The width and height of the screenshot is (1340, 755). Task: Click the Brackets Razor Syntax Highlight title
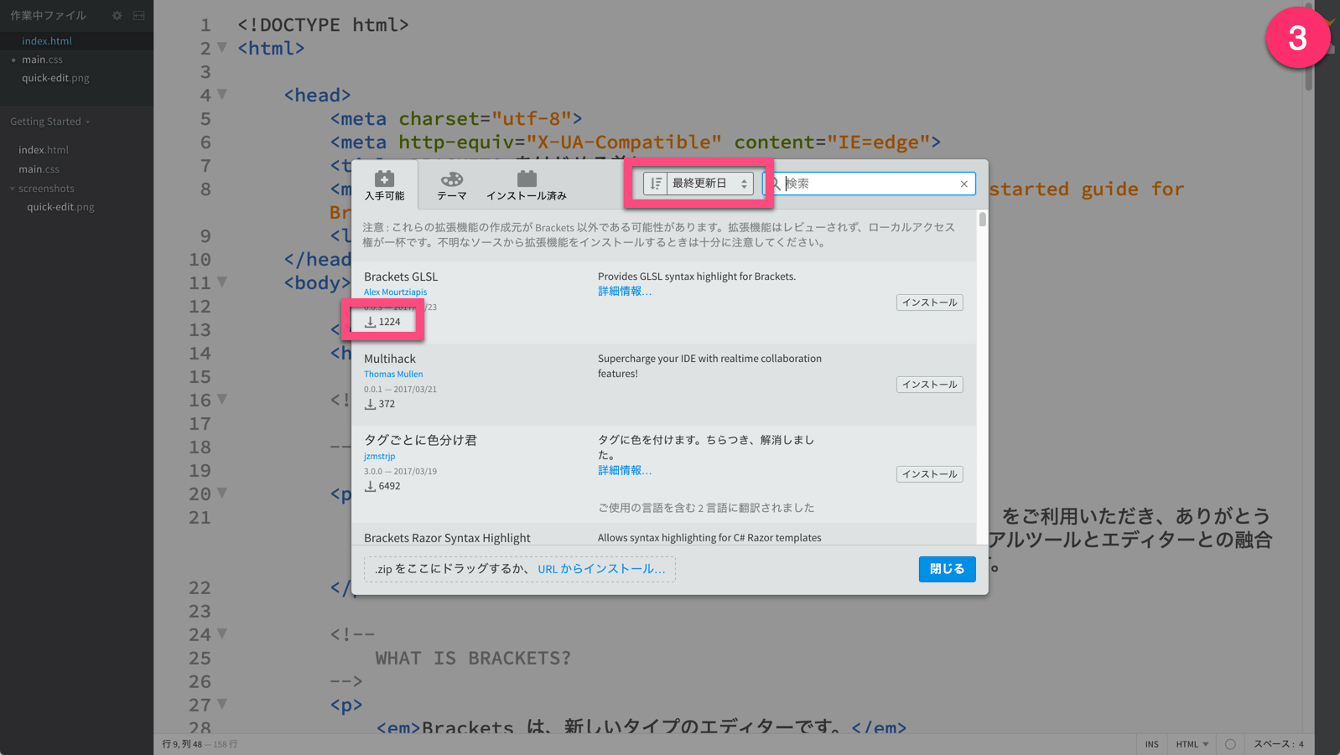tap(447, 538)
